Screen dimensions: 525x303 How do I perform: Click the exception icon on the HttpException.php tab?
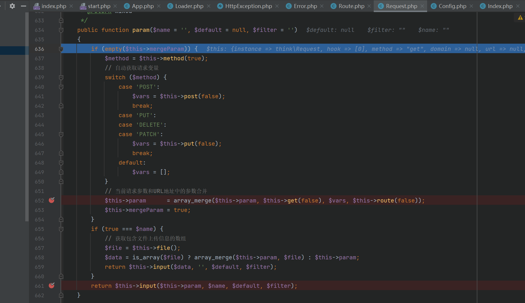pos(220,6)
